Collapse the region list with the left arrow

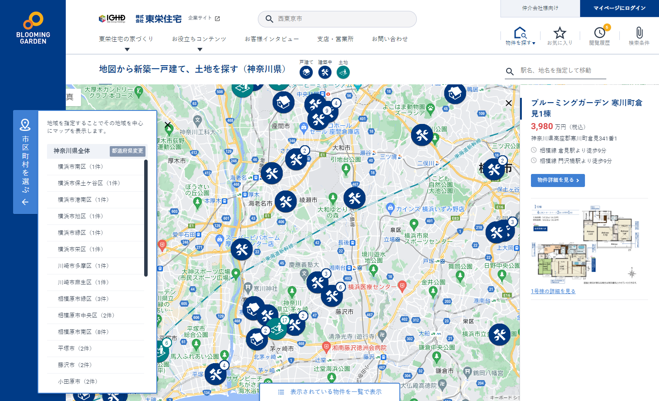click(x=25, y=202)
